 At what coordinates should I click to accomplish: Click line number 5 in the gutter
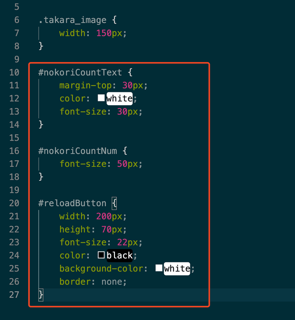coord(17,7)
